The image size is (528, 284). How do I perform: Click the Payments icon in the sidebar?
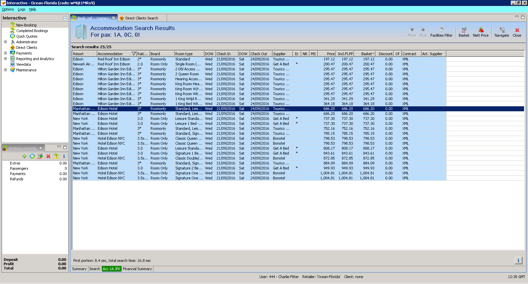(x=13, y=53)
